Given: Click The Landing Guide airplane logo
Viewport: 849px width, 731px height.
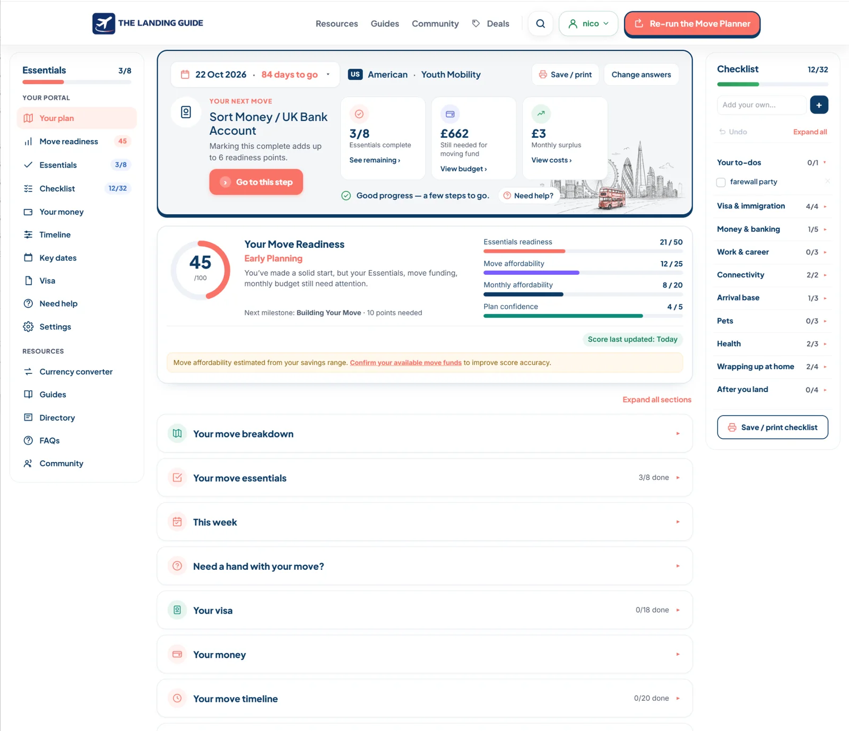Looking at the screenshot, I should pyautogui.click(x=103, y=23).
